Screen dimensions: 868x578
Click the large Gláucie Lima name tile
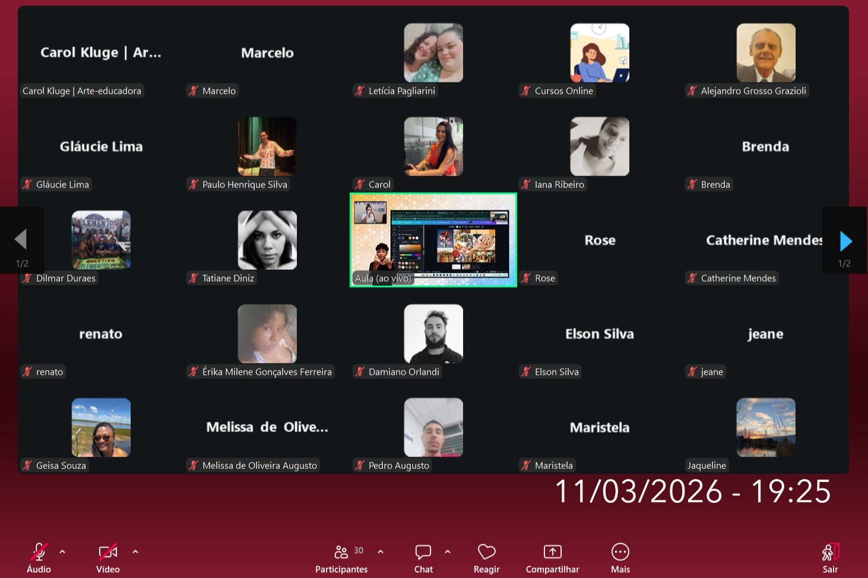coord(101,146)
